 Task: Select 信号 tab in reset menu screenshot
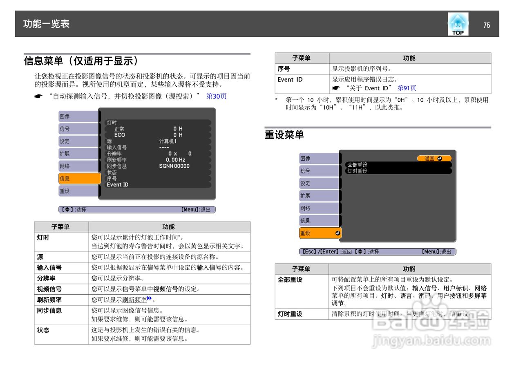319,171
